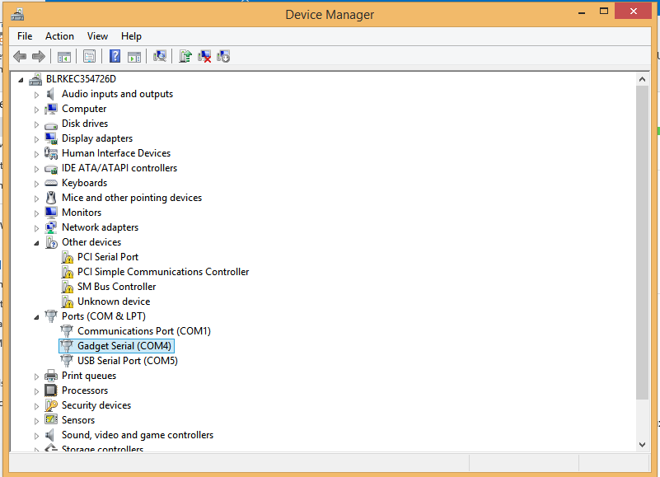Select PCI Simple Communications Controller

[163, 272]
